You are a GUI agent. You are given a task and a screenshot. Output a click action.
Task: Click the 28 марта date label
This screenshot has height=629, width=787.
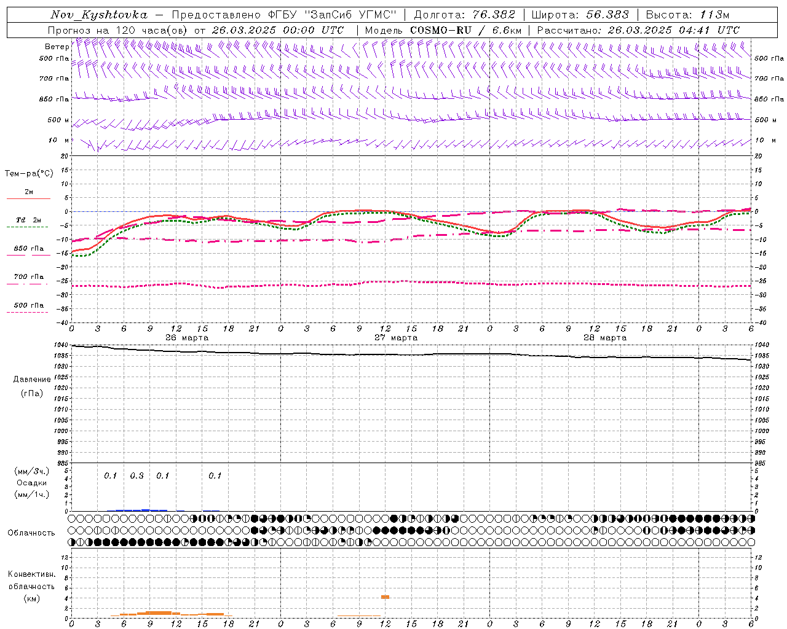coord(605,338)
